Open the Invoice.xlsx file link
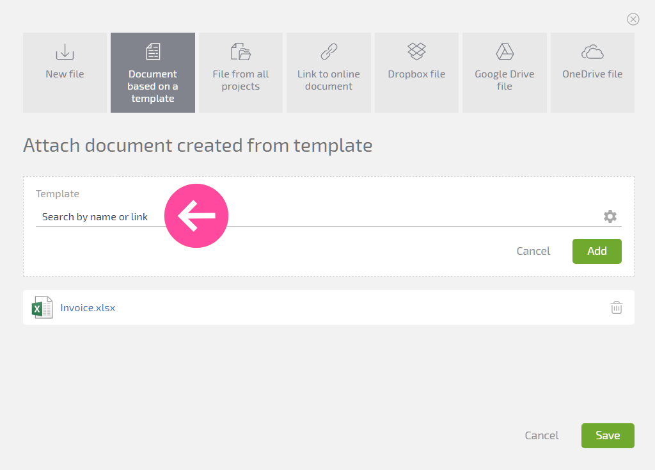The height and width of the screenshot is (470, 655). 88,308
